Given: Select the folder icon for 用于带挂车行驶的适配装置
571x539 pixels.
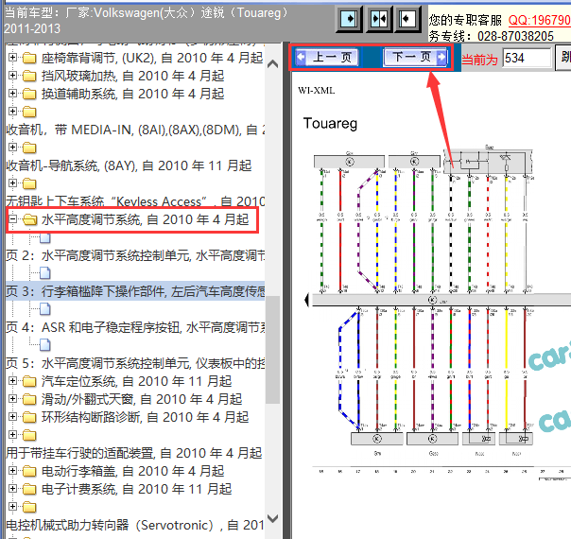Looking at the screenshot, I should pyautogui.click(x=29, y=435).
